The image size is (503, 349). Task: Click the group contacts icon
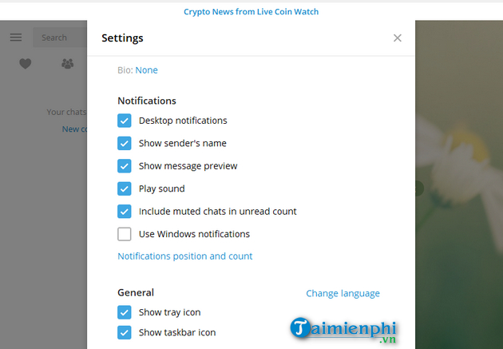point(67,64)
